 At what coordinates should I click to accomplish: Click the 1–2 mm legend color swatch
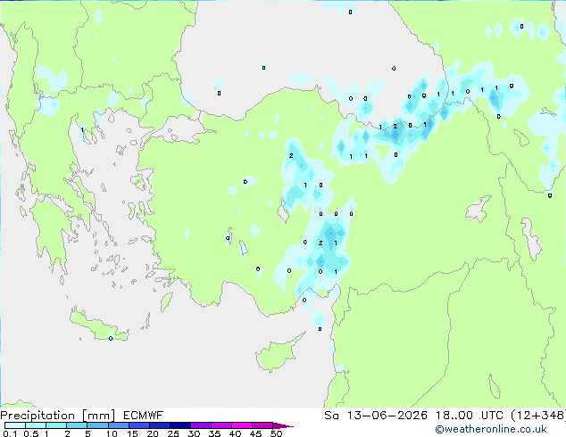[x=56, y=425]
